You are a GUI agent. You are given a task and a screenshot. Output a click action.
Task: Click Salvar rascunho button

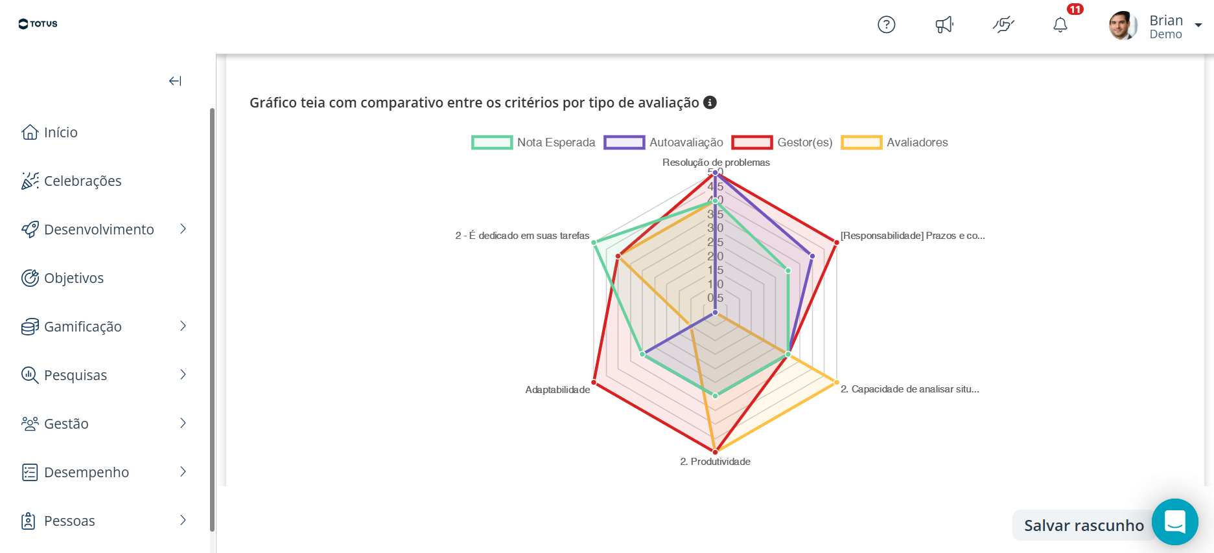pos(1084,525)
